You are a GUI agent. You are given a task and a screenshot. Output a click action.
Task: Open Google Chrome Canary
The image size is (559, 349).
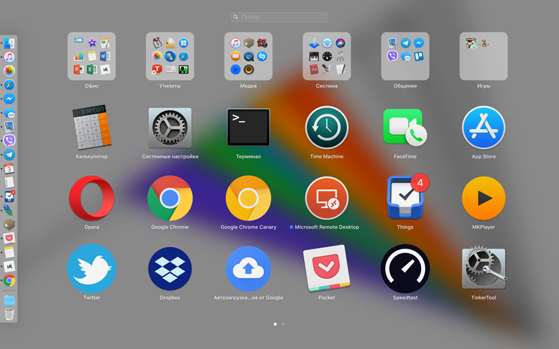(248, 198)
